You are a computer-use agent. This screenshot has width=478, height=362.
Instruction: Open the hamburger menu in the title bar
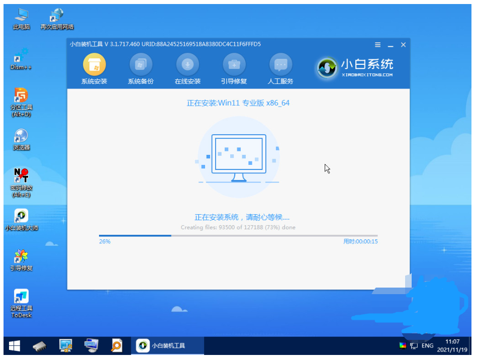(x=377, y=44)
